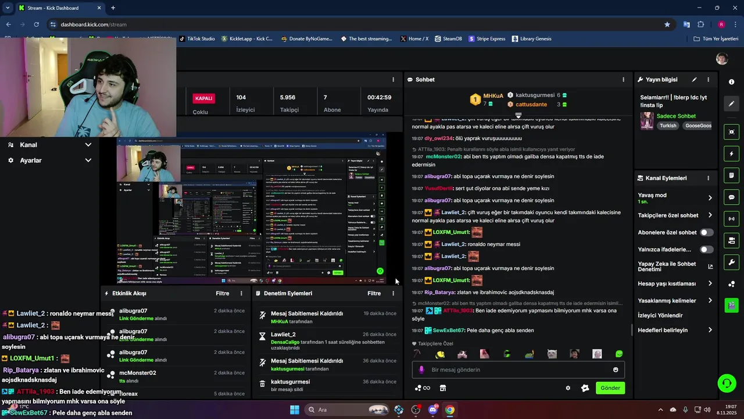This screenshot has width=744, height=419.
Task: Click the chat panel scrollbar
Action: click(x=632, y=330)
